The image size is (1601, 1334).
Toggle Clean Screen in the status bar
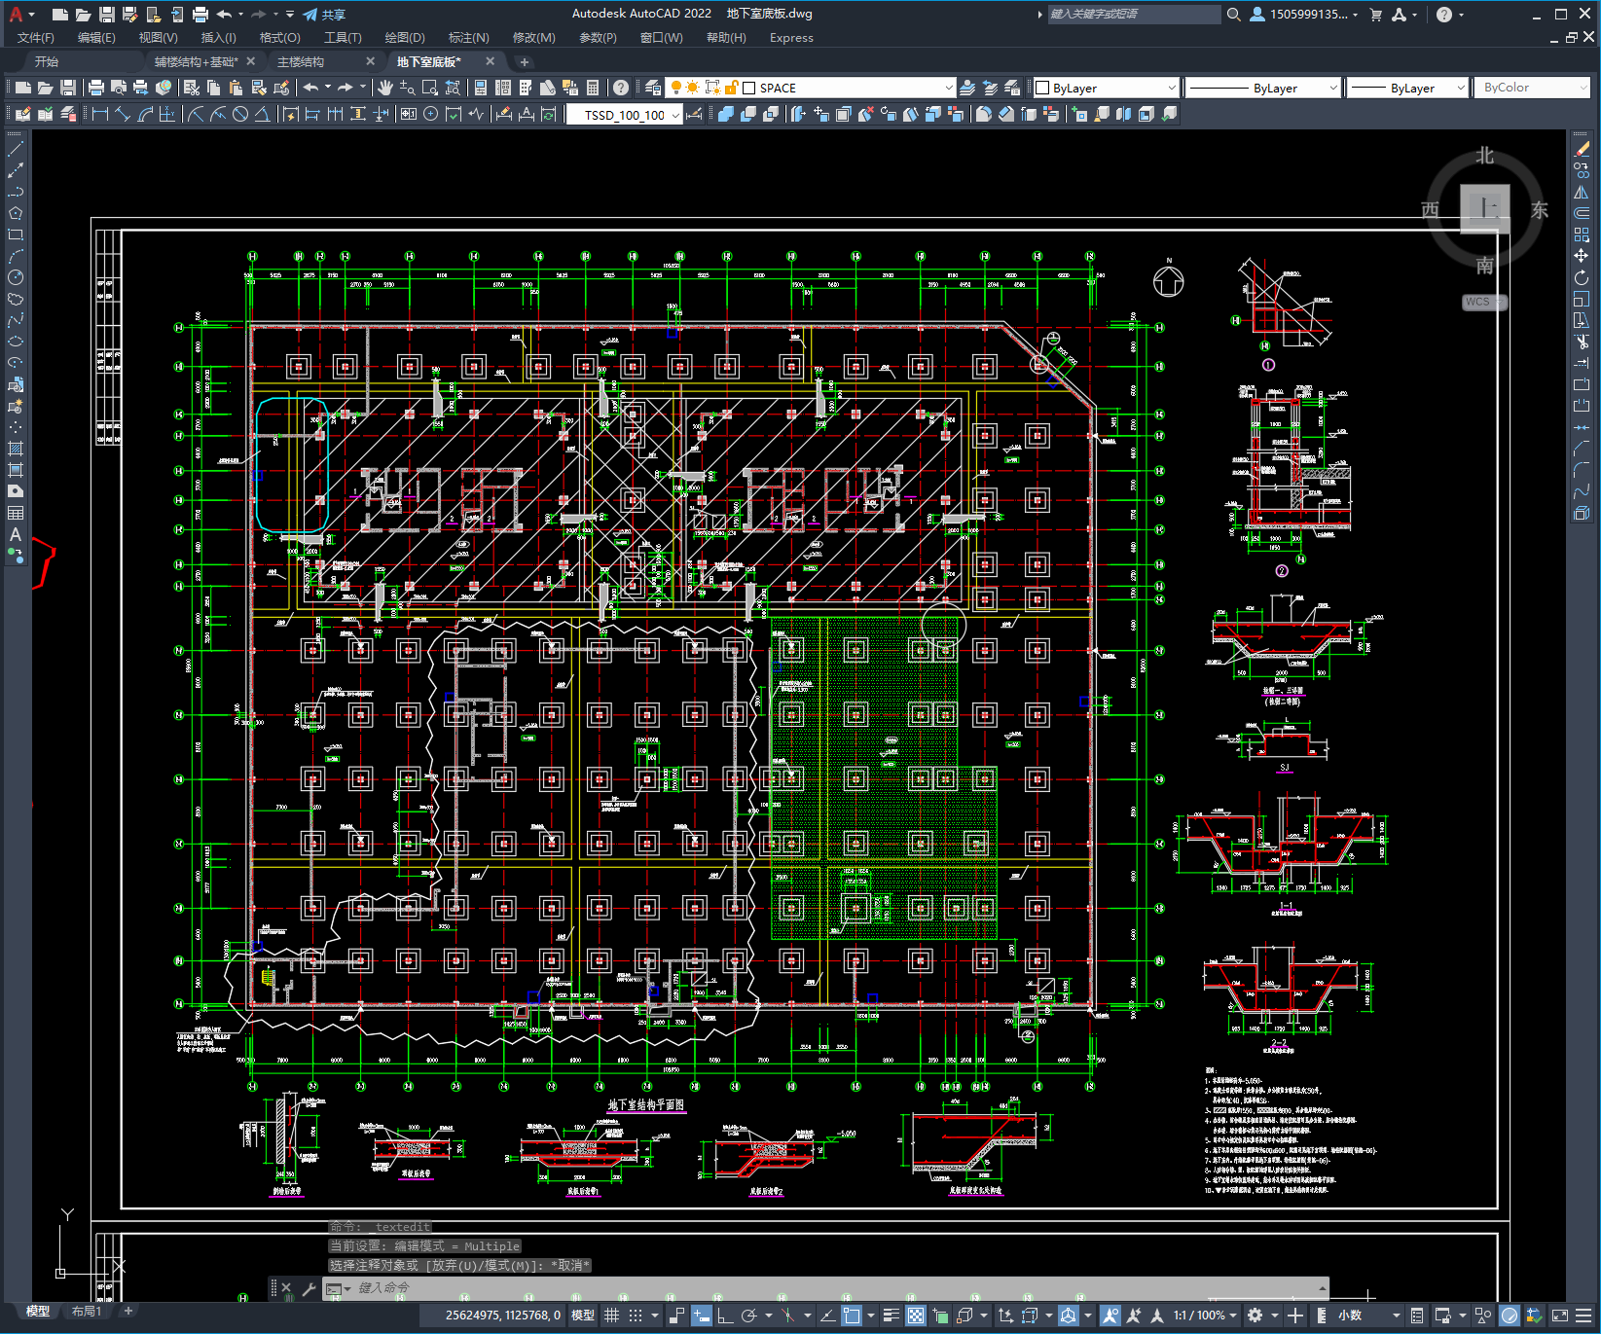(1559, 1316)
